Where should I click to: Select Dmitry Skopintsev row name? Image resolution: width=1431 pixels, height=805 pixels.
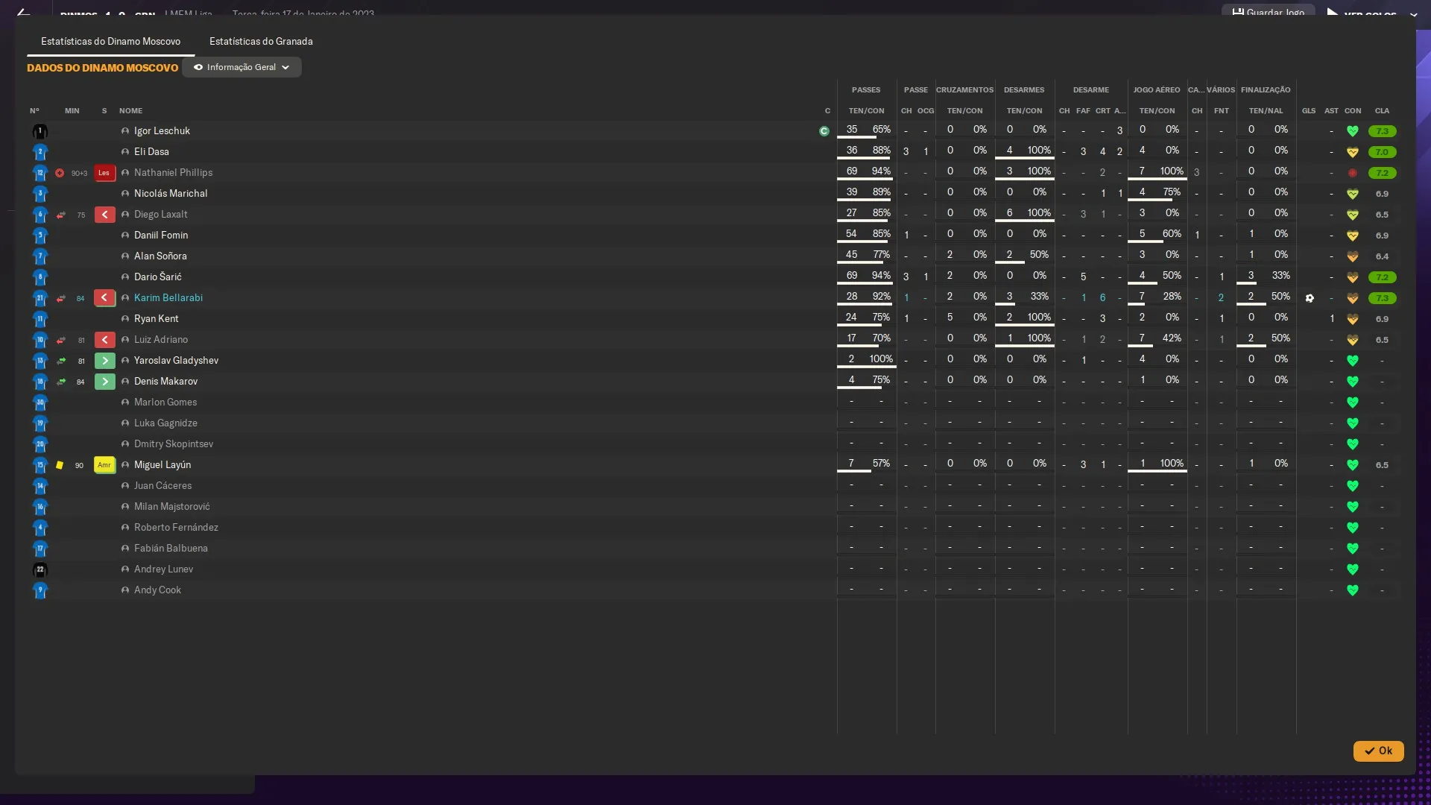[174, 444]
